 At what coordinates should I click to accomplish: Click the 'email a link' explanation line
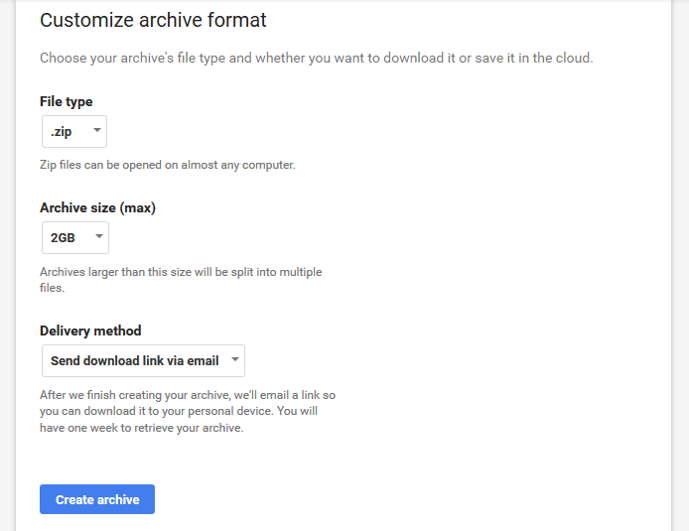[188, 395]
